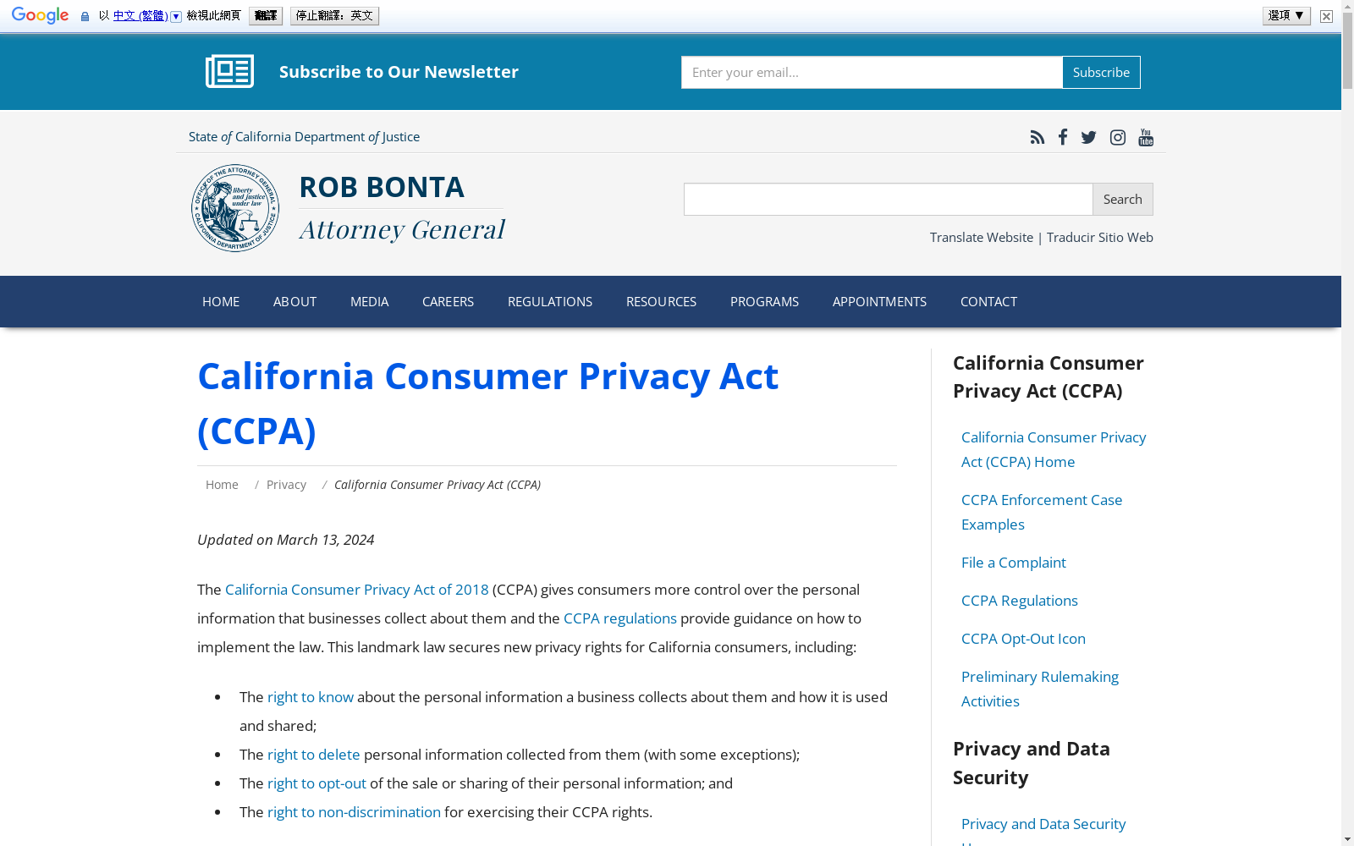Open the CCPA Opt-Out Icon link
This screenshot has width=1354, height=846.
(1023, 639)
